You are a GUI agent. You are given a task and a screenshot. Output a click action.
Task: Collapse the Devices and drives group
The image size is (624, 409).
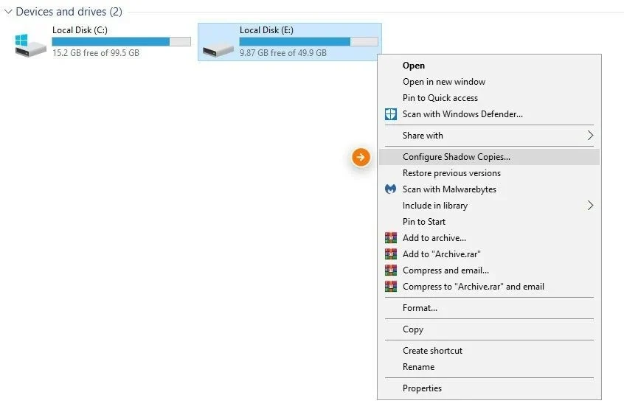tap(8, 12)
